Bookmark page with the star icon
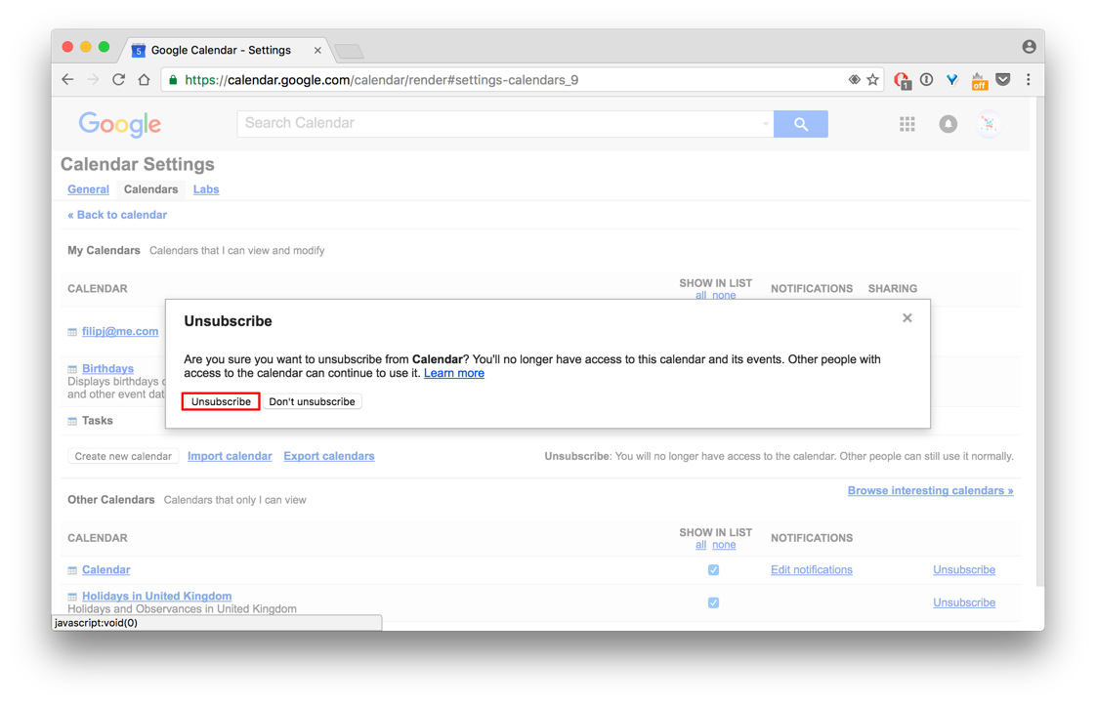The width and height of the screenshot is (1096, 704). point(872,80)
